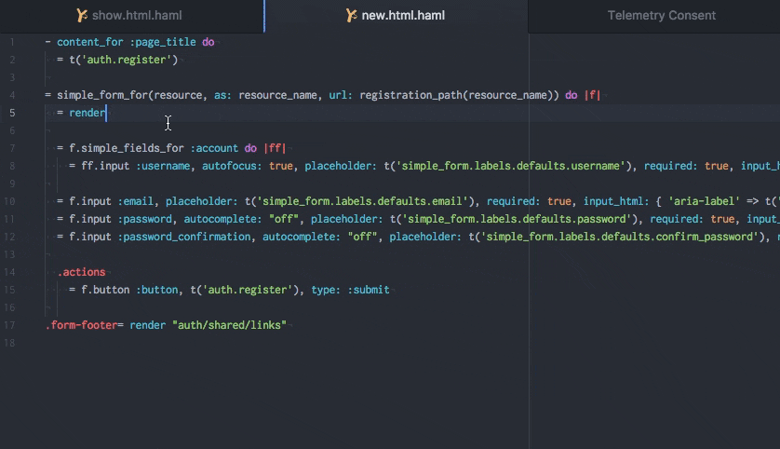Viewport: 780px width, 449px height.
Task: Place cursor on 'content_for' in line 1
Action: pyautogui.click(x=89, y=42)
